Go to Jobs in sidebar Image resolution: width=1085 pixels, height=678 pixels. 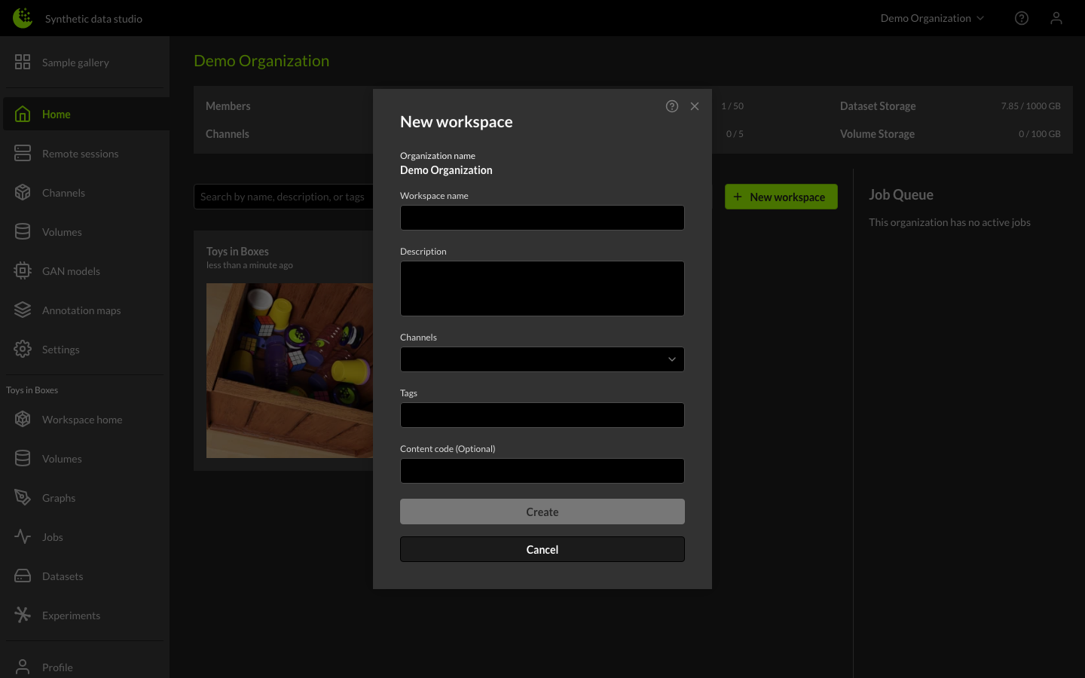53,537
